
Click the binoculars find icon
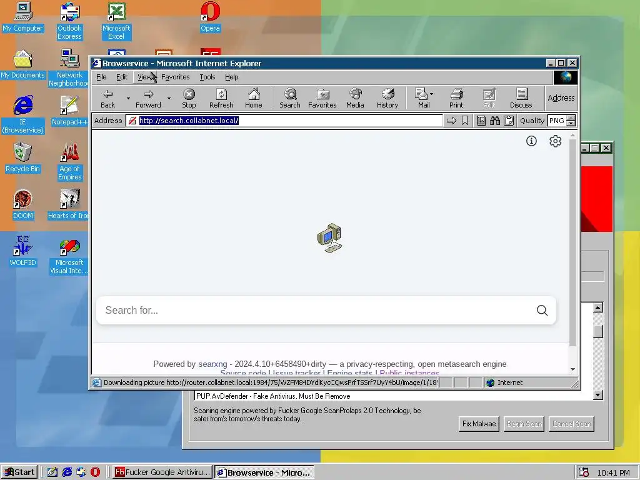click(x=495, y=121)
